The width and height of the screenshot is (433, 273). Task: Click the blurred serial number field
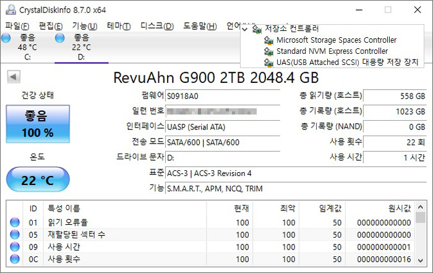click(x=223, y=111)
